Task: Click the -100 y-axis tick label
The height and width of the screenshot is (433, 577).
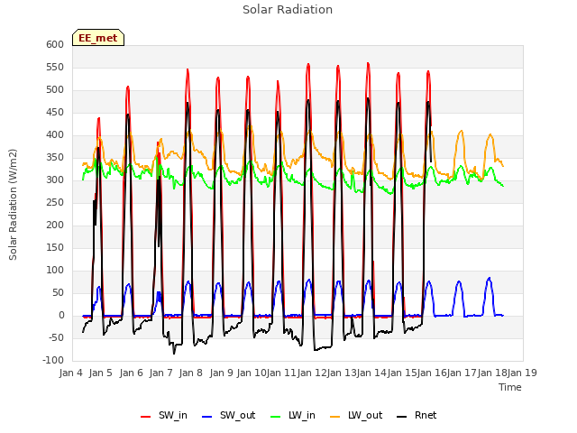Action: click(53, 361)
